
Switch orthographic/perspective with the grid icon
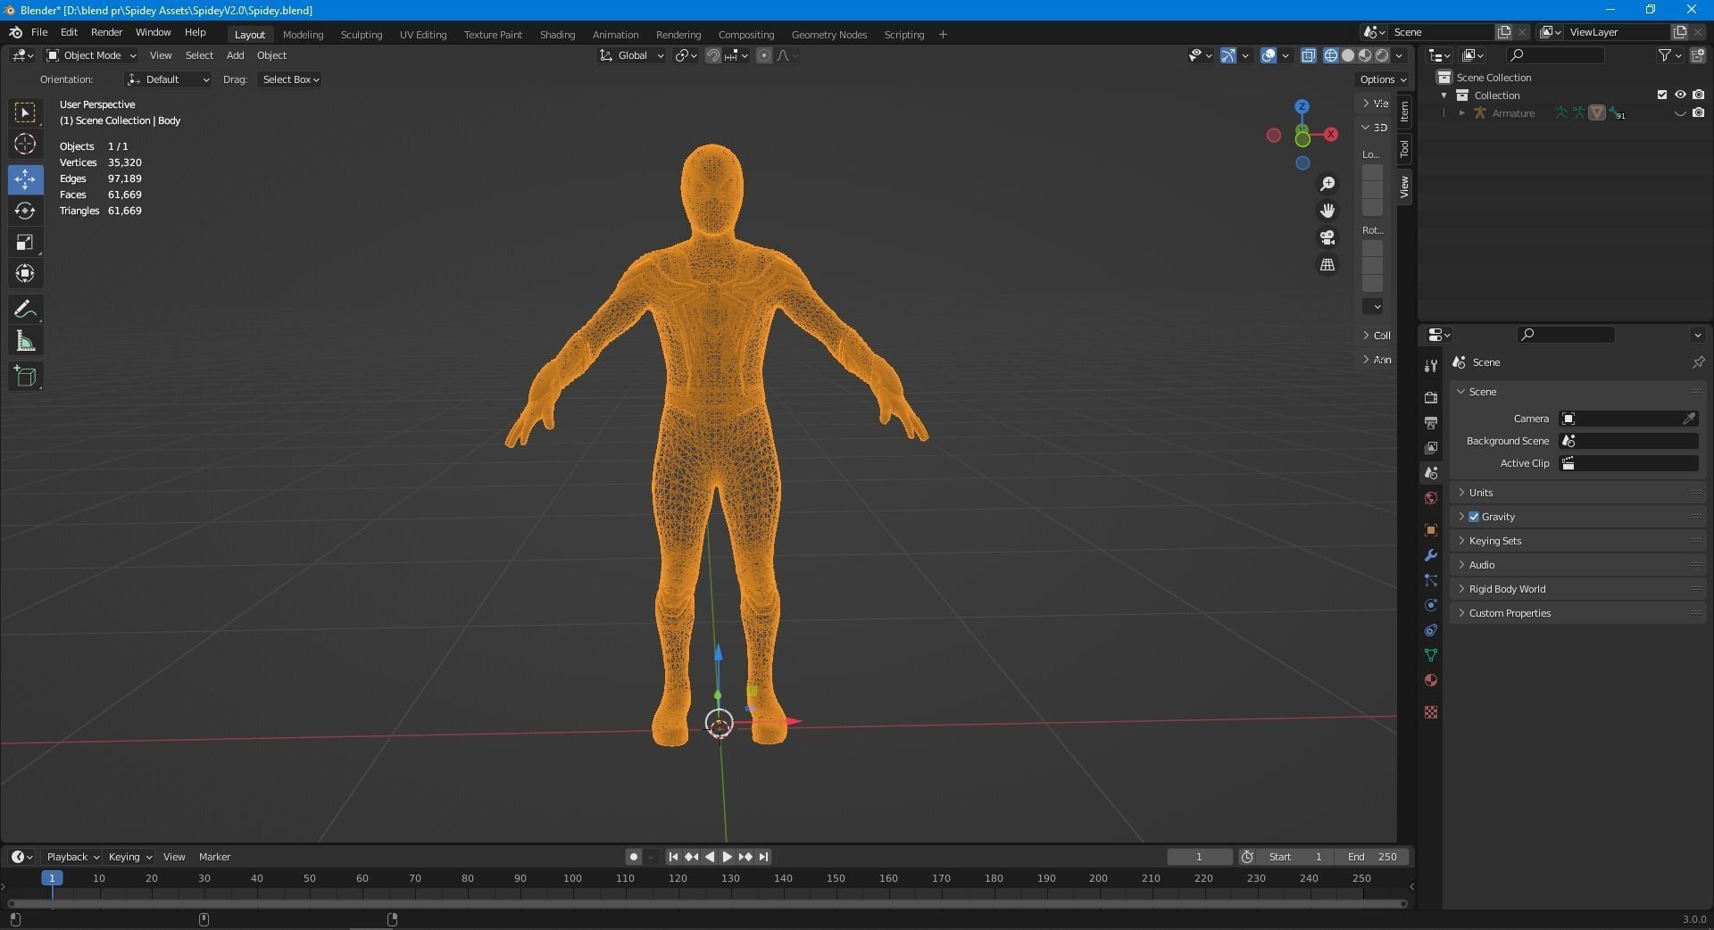tap(1327, 265)
